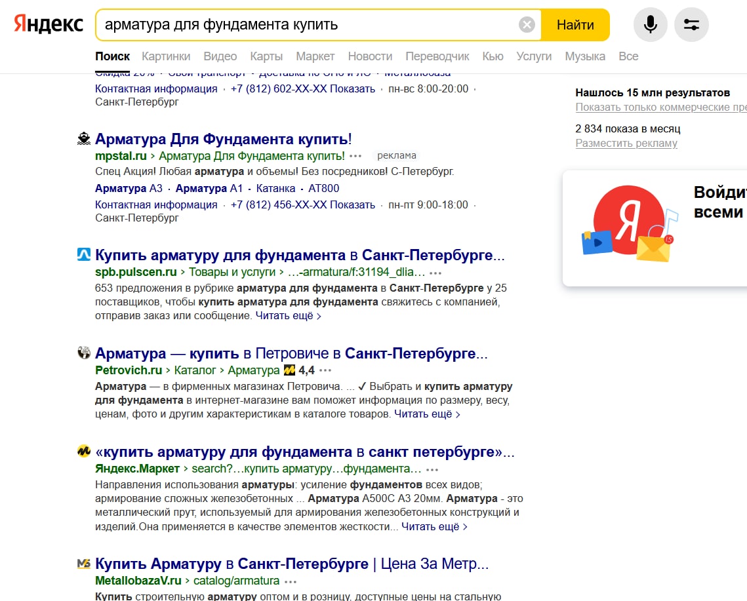Click the Арматура А3 sitelink
The image size is (747, 601).
(x=129, y=188)
